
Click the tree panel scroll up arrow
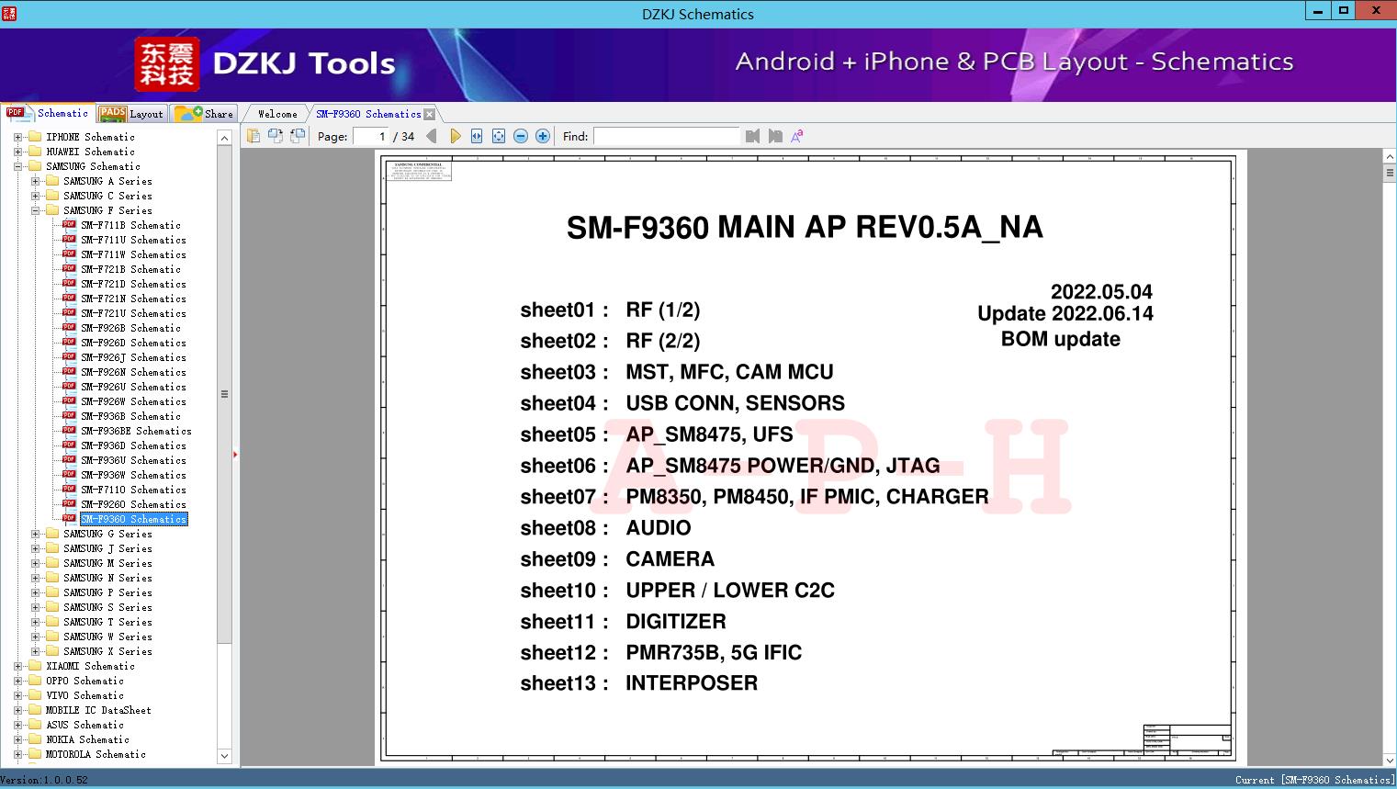224,138
